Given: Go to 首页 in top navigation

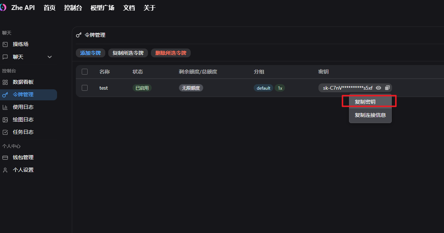Looking at the screenshot, I should [x=49, y=8].
